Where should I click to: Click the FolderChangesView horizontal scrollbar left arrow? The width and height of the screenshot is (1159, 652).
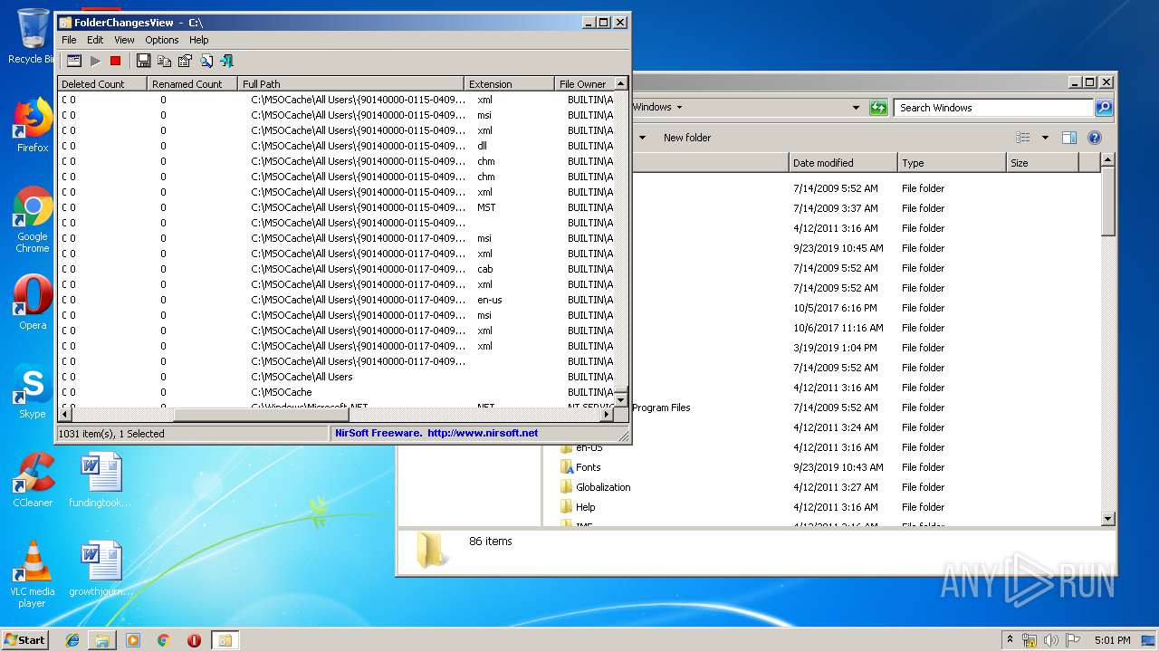click(64, 415)
